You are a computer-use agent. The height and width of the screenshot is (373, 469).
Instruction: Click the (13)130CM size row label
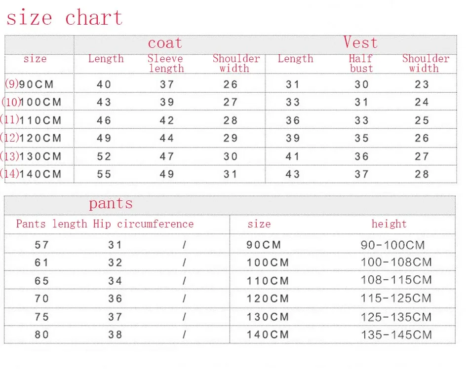31,156
